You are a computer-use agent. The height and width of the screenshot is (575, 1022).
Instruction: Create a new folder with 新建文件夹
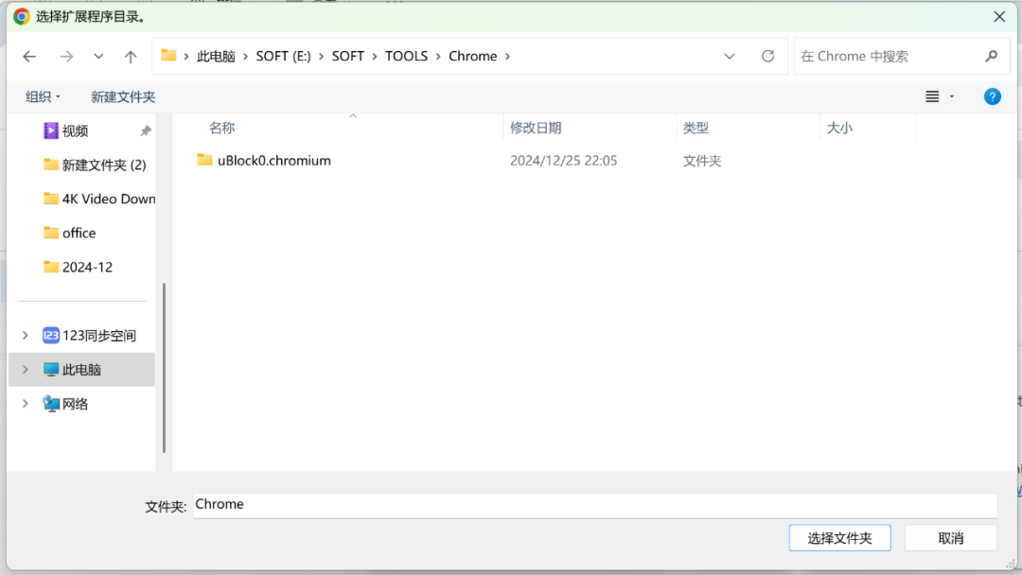pos(122,97)
